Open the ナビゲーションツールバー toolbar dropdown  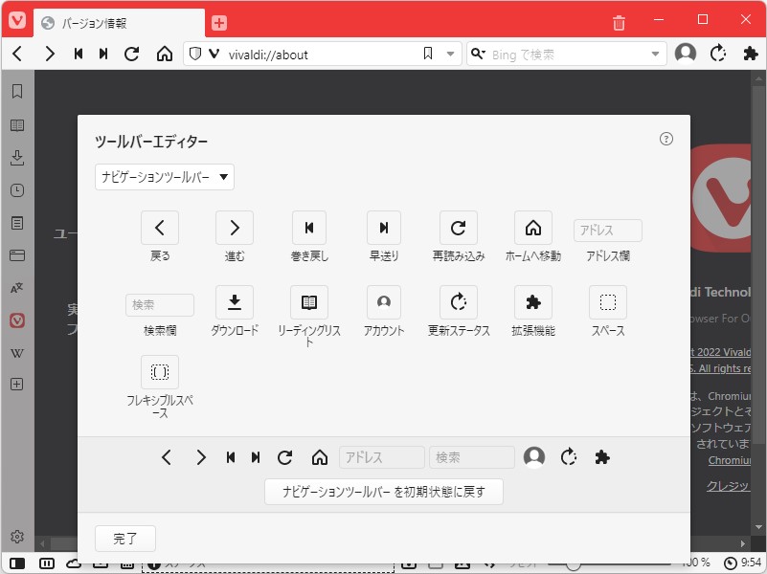165,177
